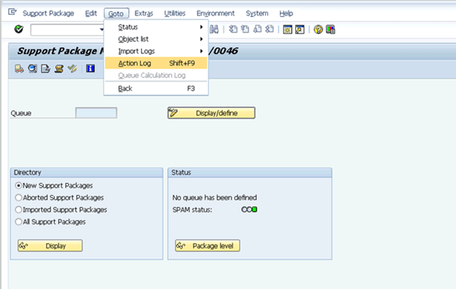Expand the Import Logs submenu
The image size is (456, 289).
156,51
